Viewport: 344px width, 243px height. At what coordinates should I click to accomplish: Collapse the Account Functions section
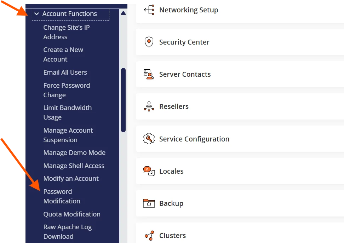tap(36, 14)
